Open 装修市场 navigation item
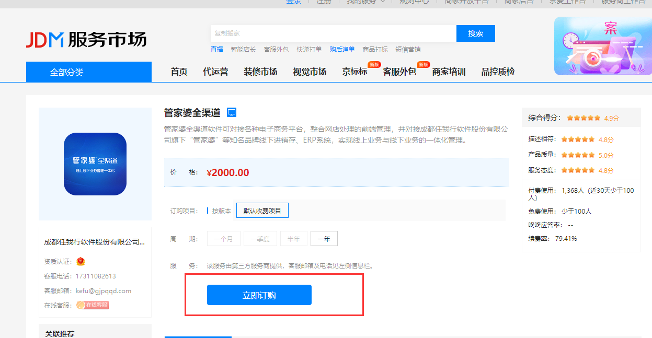652x338 pixels. pyautogui.click(x=260, y=72)
